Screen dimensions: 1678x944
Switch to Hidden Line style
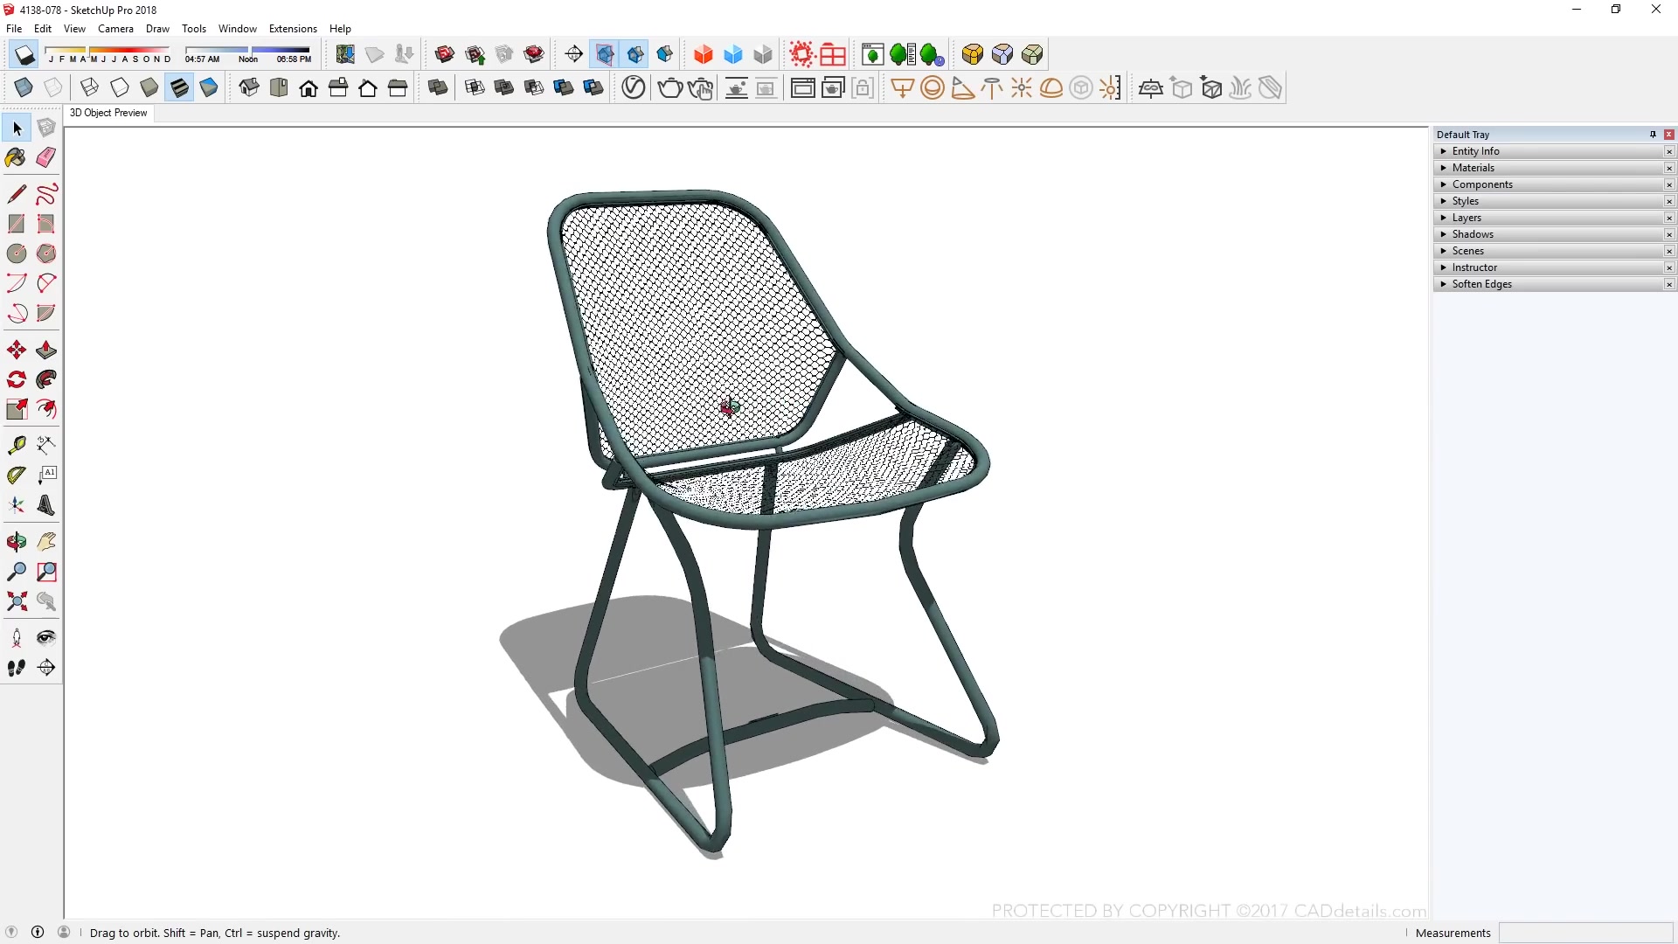(120, 87)
